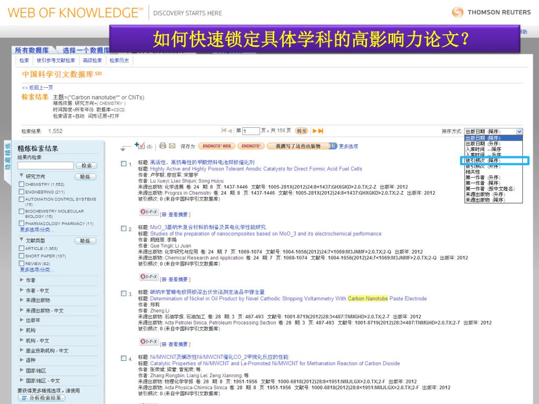Screen dimensions: 539x404
Task: Expand the 来源出版物 refine section
Action: [22, 300]
